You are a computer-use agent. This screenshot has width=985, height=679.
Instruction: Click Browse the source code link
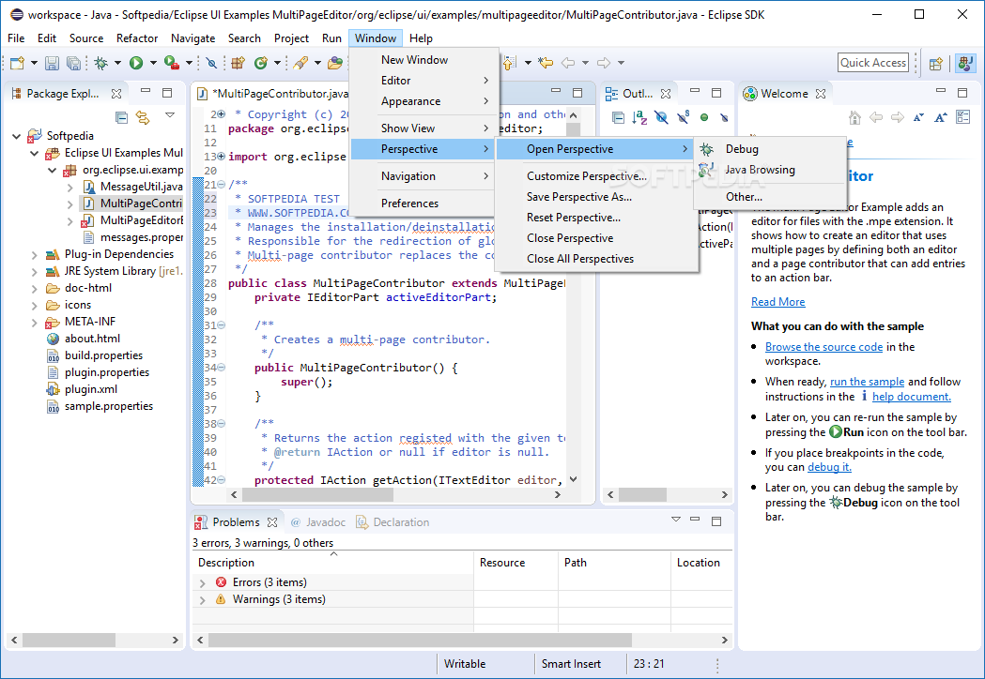pos(823,347)
